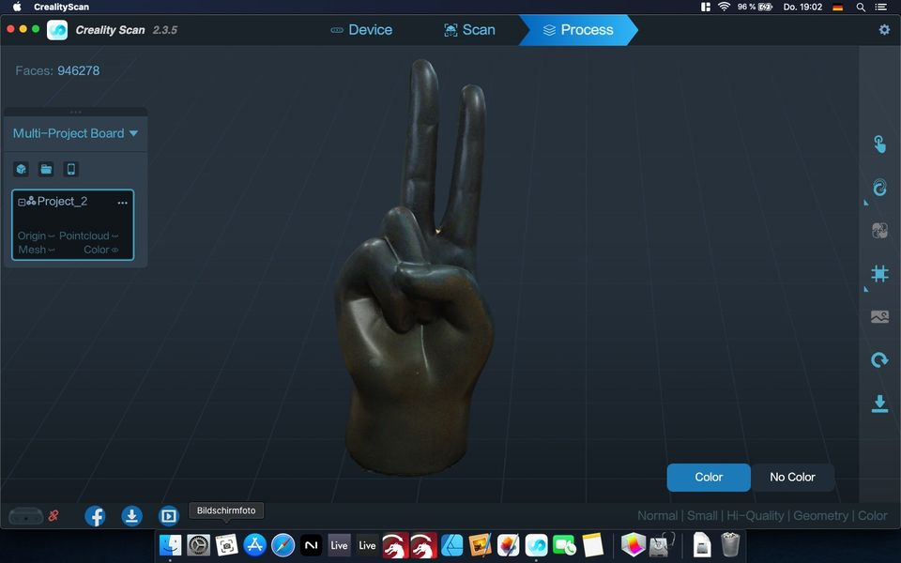Click the export download icon in right toolbar
The height and width of the screenshot is (563, 901).
click(x=879, y=403)
